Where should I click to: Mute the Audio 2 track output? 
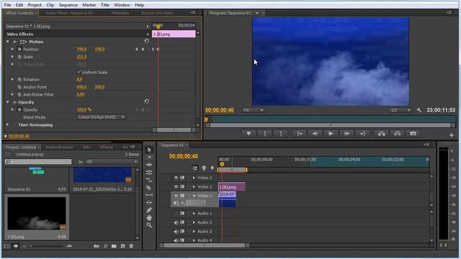(176, 222)
